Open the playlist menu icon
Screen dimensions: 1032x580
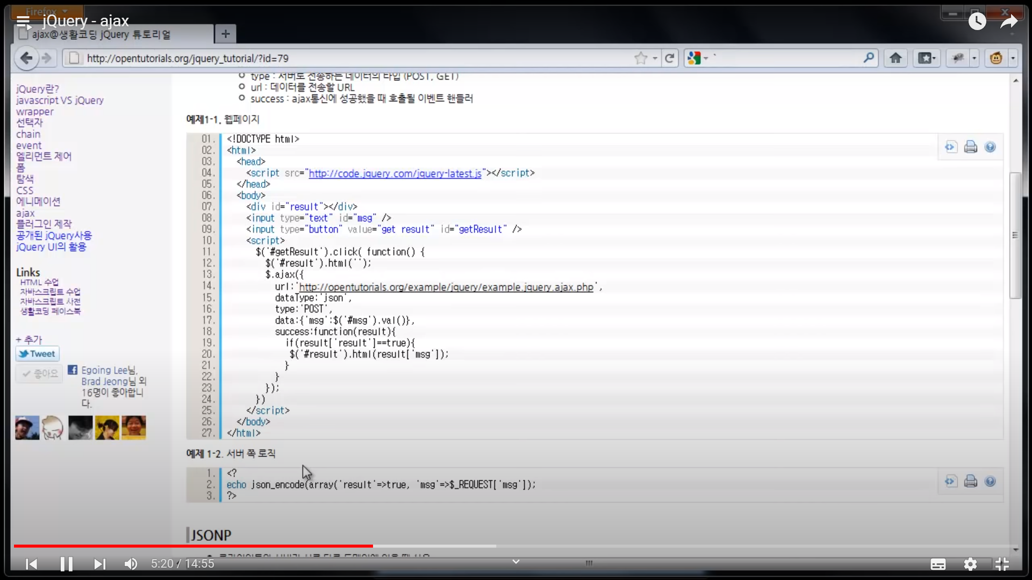coord(23,21)
